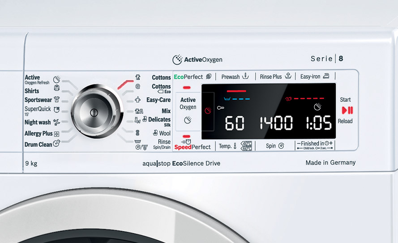Image resolution: width=398 pixels, height=243 pixels.
Task: Choose the Drum Clean icon
Action: pyautogui.click(x=56, y=143)
